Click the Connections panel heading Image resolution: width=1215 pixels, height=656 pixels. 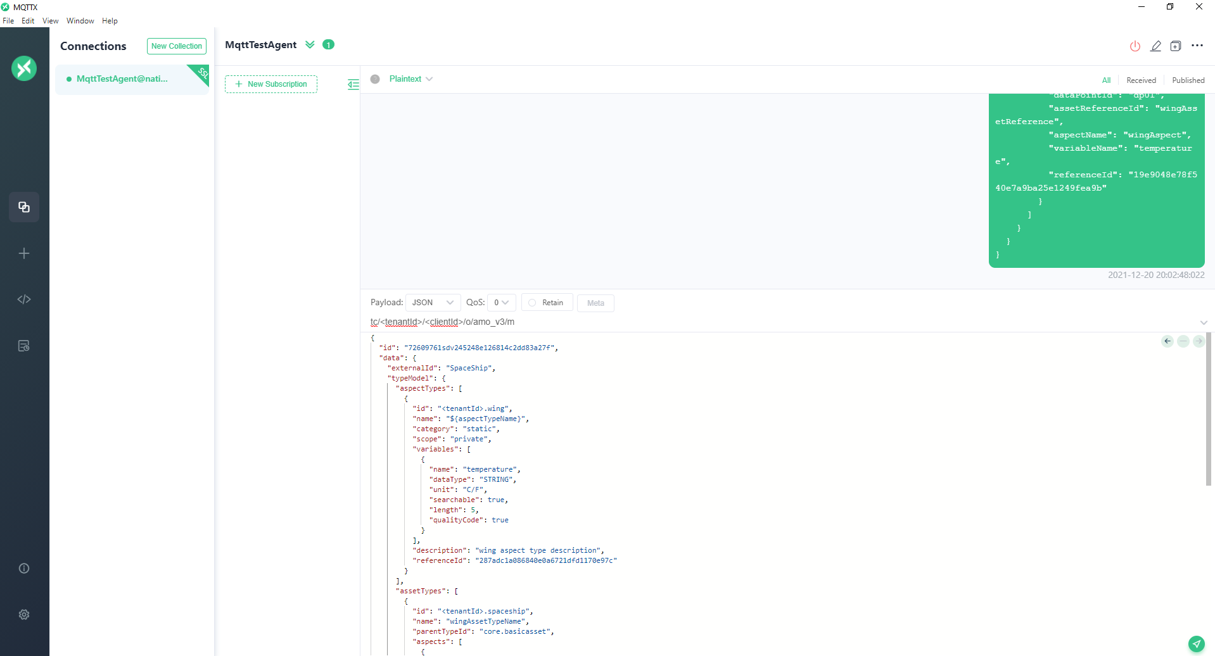(x=93, y=46)
